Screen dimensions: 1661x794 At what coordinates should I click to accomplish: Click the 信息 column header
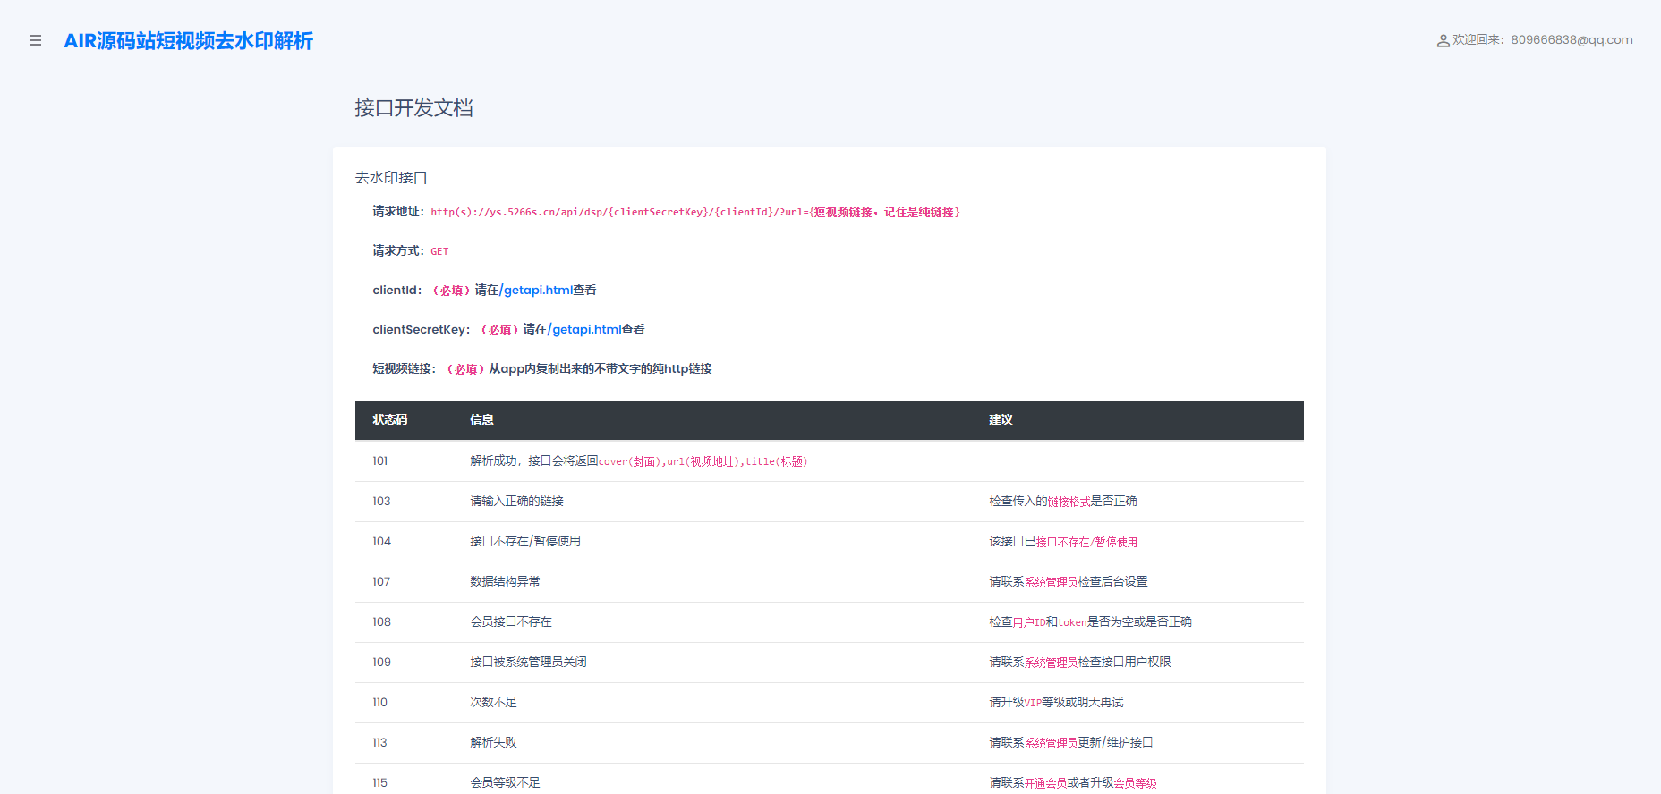point(481,419)
